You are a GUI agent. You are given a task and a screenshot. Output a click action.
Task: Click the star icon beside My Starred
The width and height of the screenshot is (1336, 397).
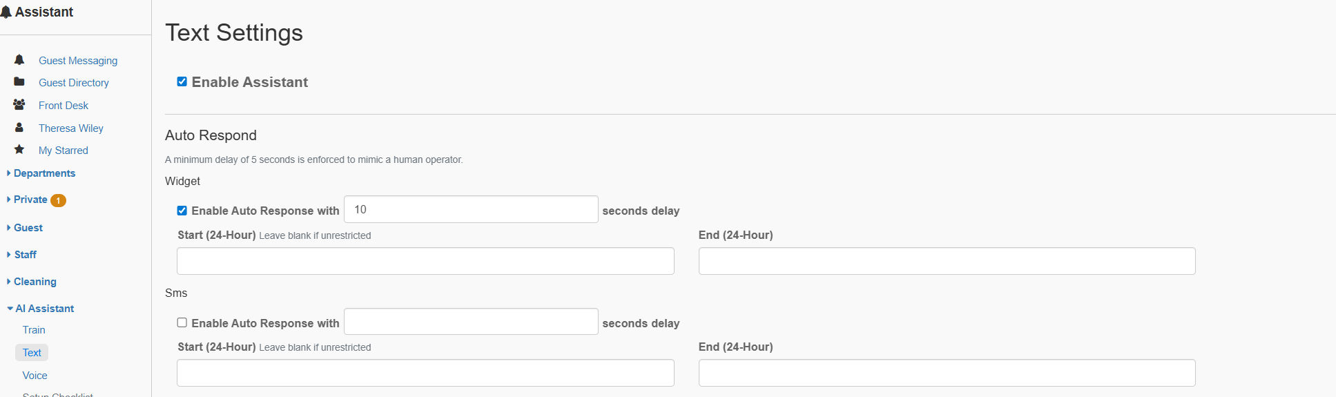coord(19,150)
